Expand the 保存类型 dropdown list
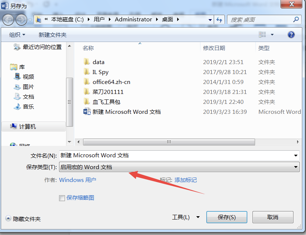Image resolution: width=306 pixels, height=235 pixels. [179, 167]
